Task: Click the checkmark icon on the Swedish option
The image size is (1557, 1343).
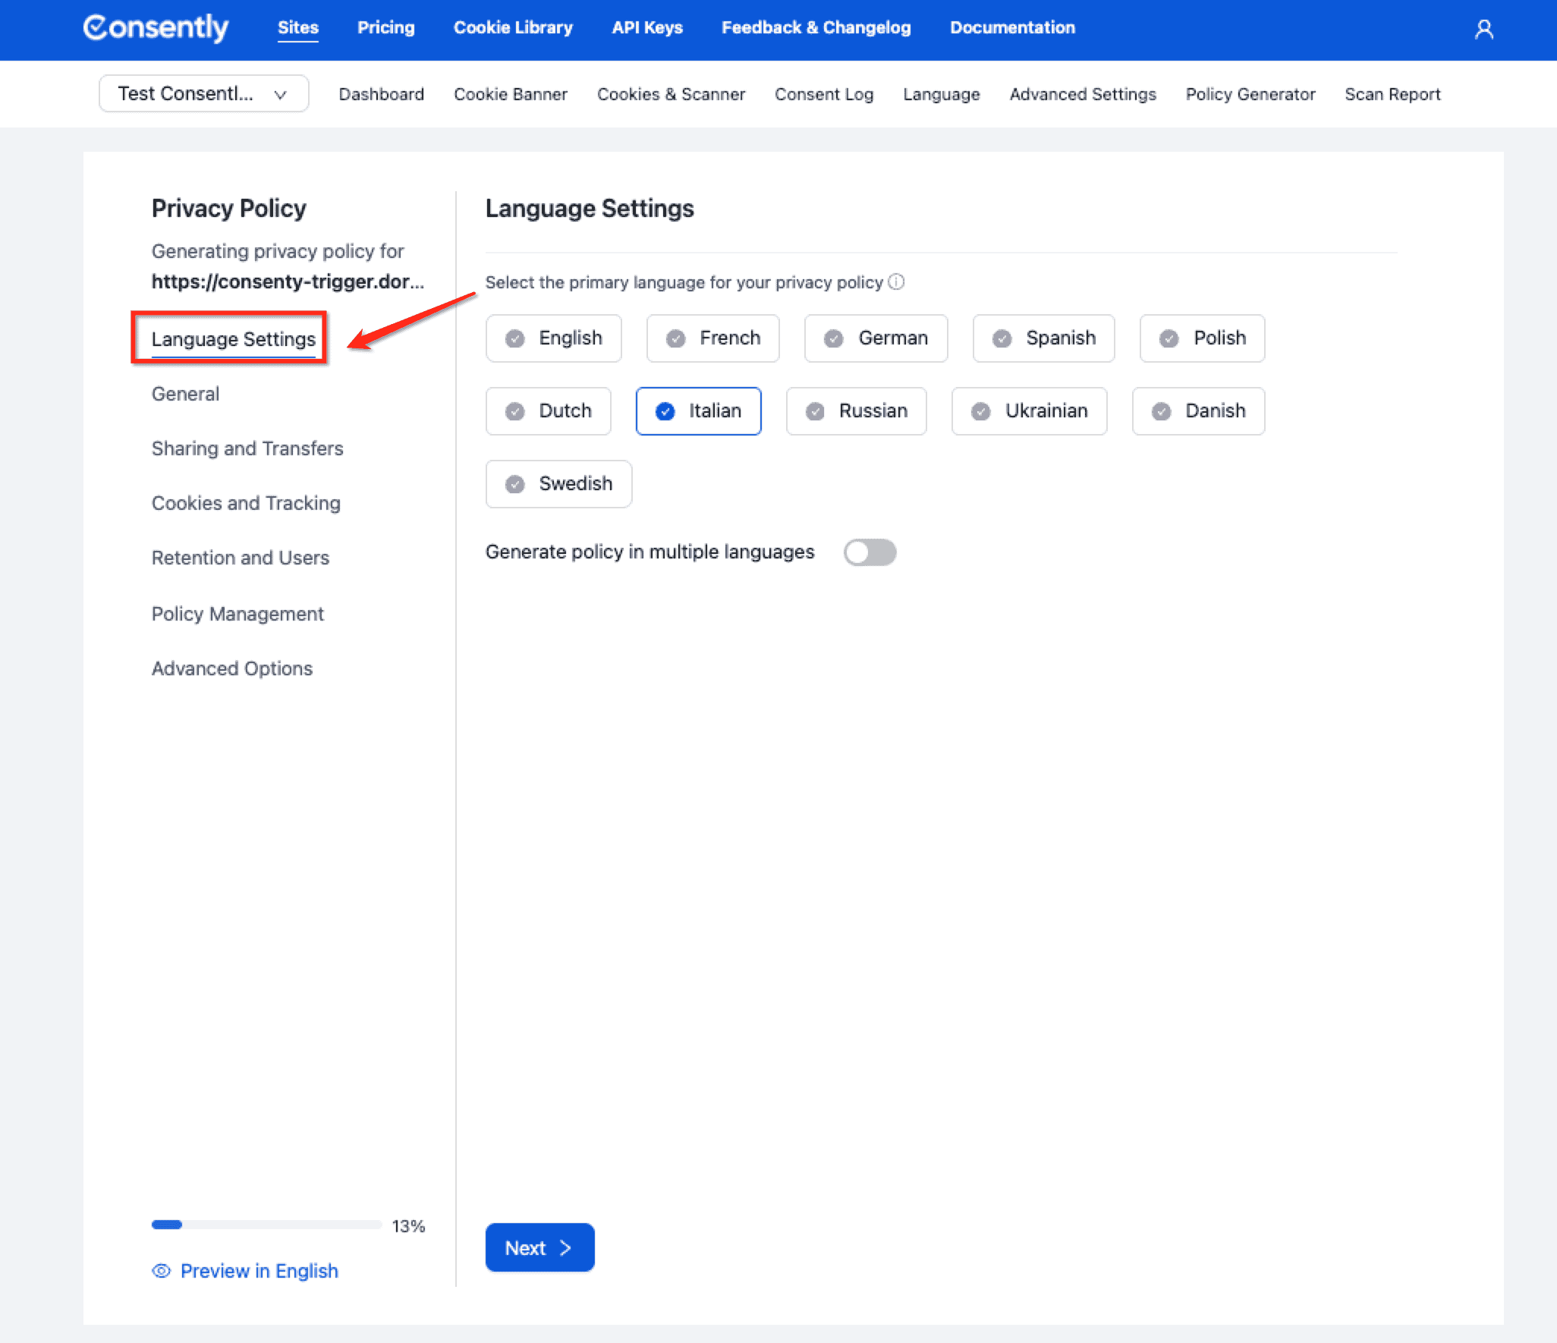Action: click(515, 484)
